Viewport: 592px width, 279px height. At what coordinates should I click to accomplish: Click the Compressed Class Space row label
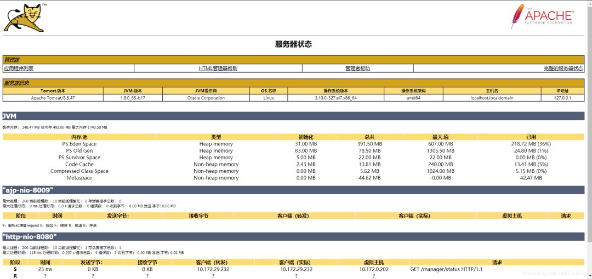pos(79,171)
